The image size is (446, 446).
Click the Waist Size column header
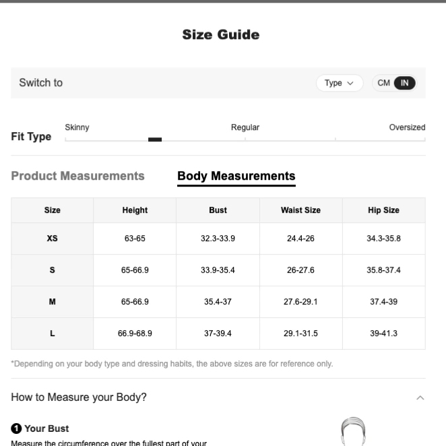click(x=301, y=210)
